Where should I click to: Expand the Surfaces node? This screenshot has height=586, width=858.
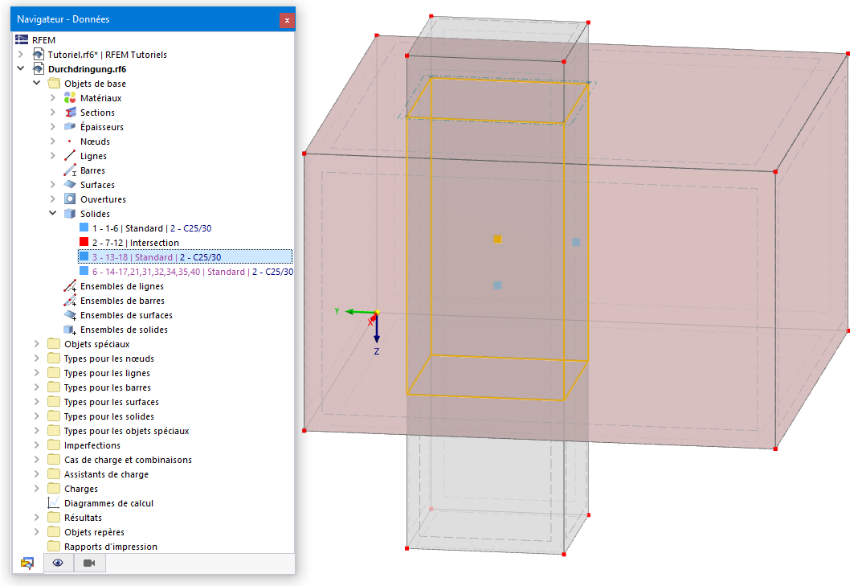52,185
